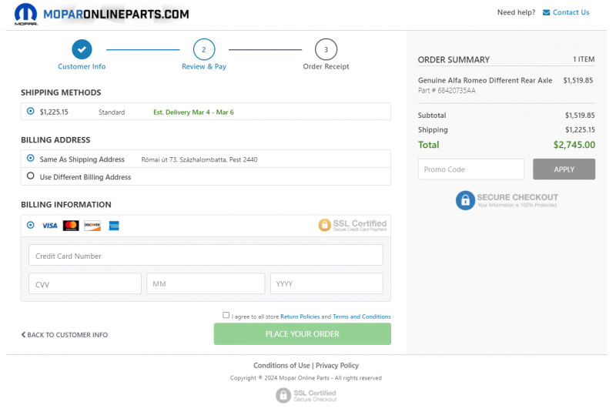The width and height of the screenshot is (616, 412).
Task: Click the Római út 73. Százhalombatta address text
Action: [x=199, y=160]
